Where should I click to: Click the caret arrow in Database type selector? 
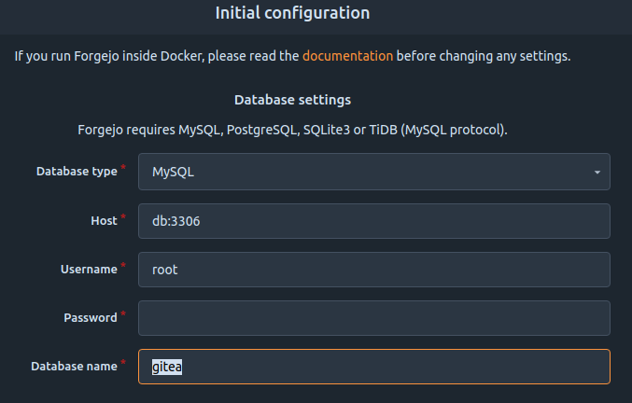[597, 173]
